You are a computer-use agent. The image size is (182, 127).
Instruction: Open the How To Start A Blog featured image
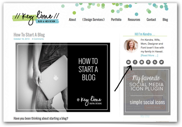[x=63, y=77]
